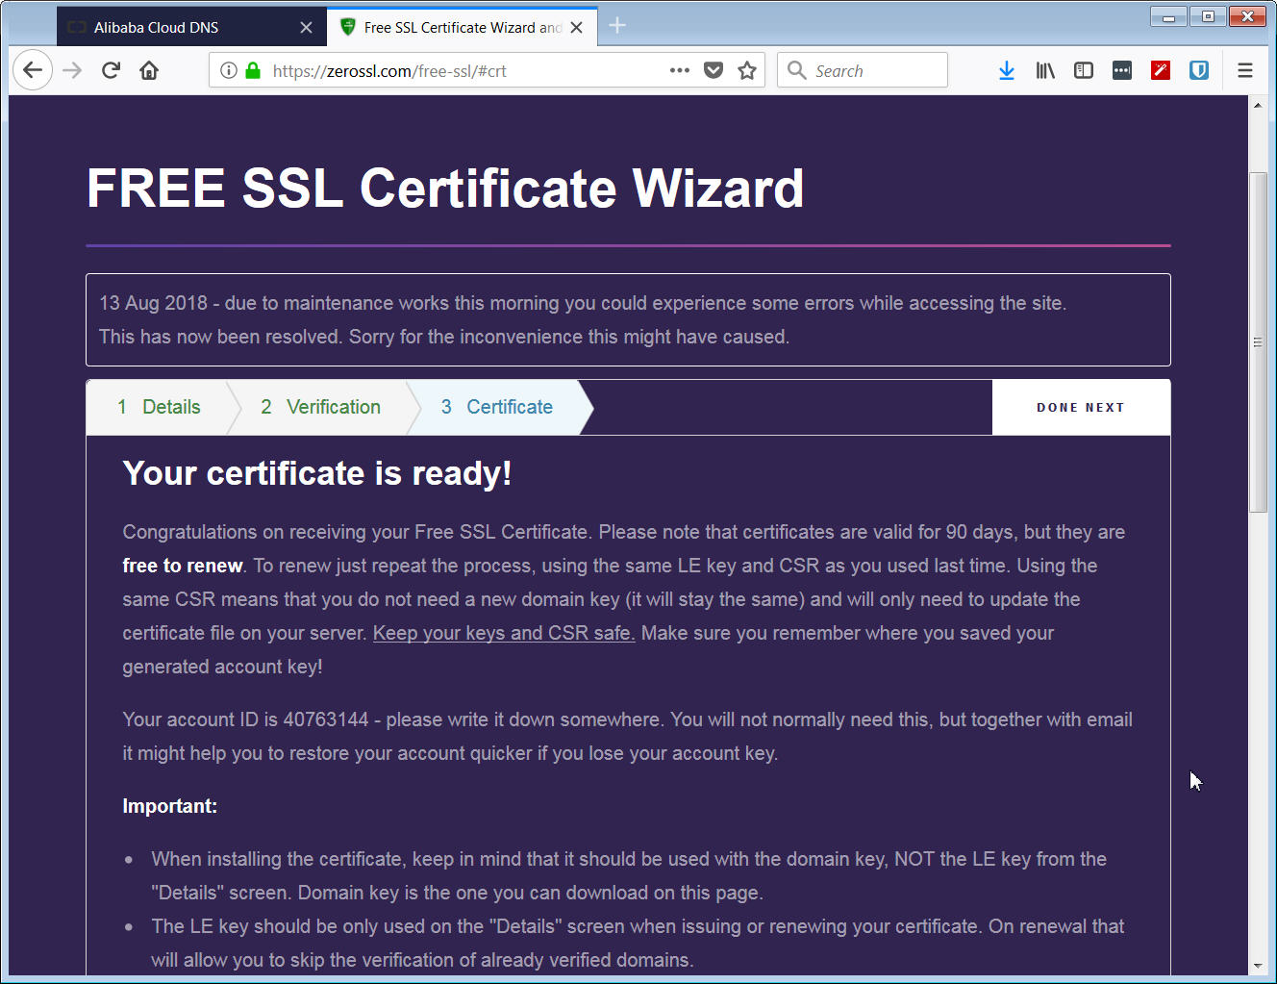Toggle the sidebar view
The width and height of the screenshot is (1277, 984).
[1084, 70]
